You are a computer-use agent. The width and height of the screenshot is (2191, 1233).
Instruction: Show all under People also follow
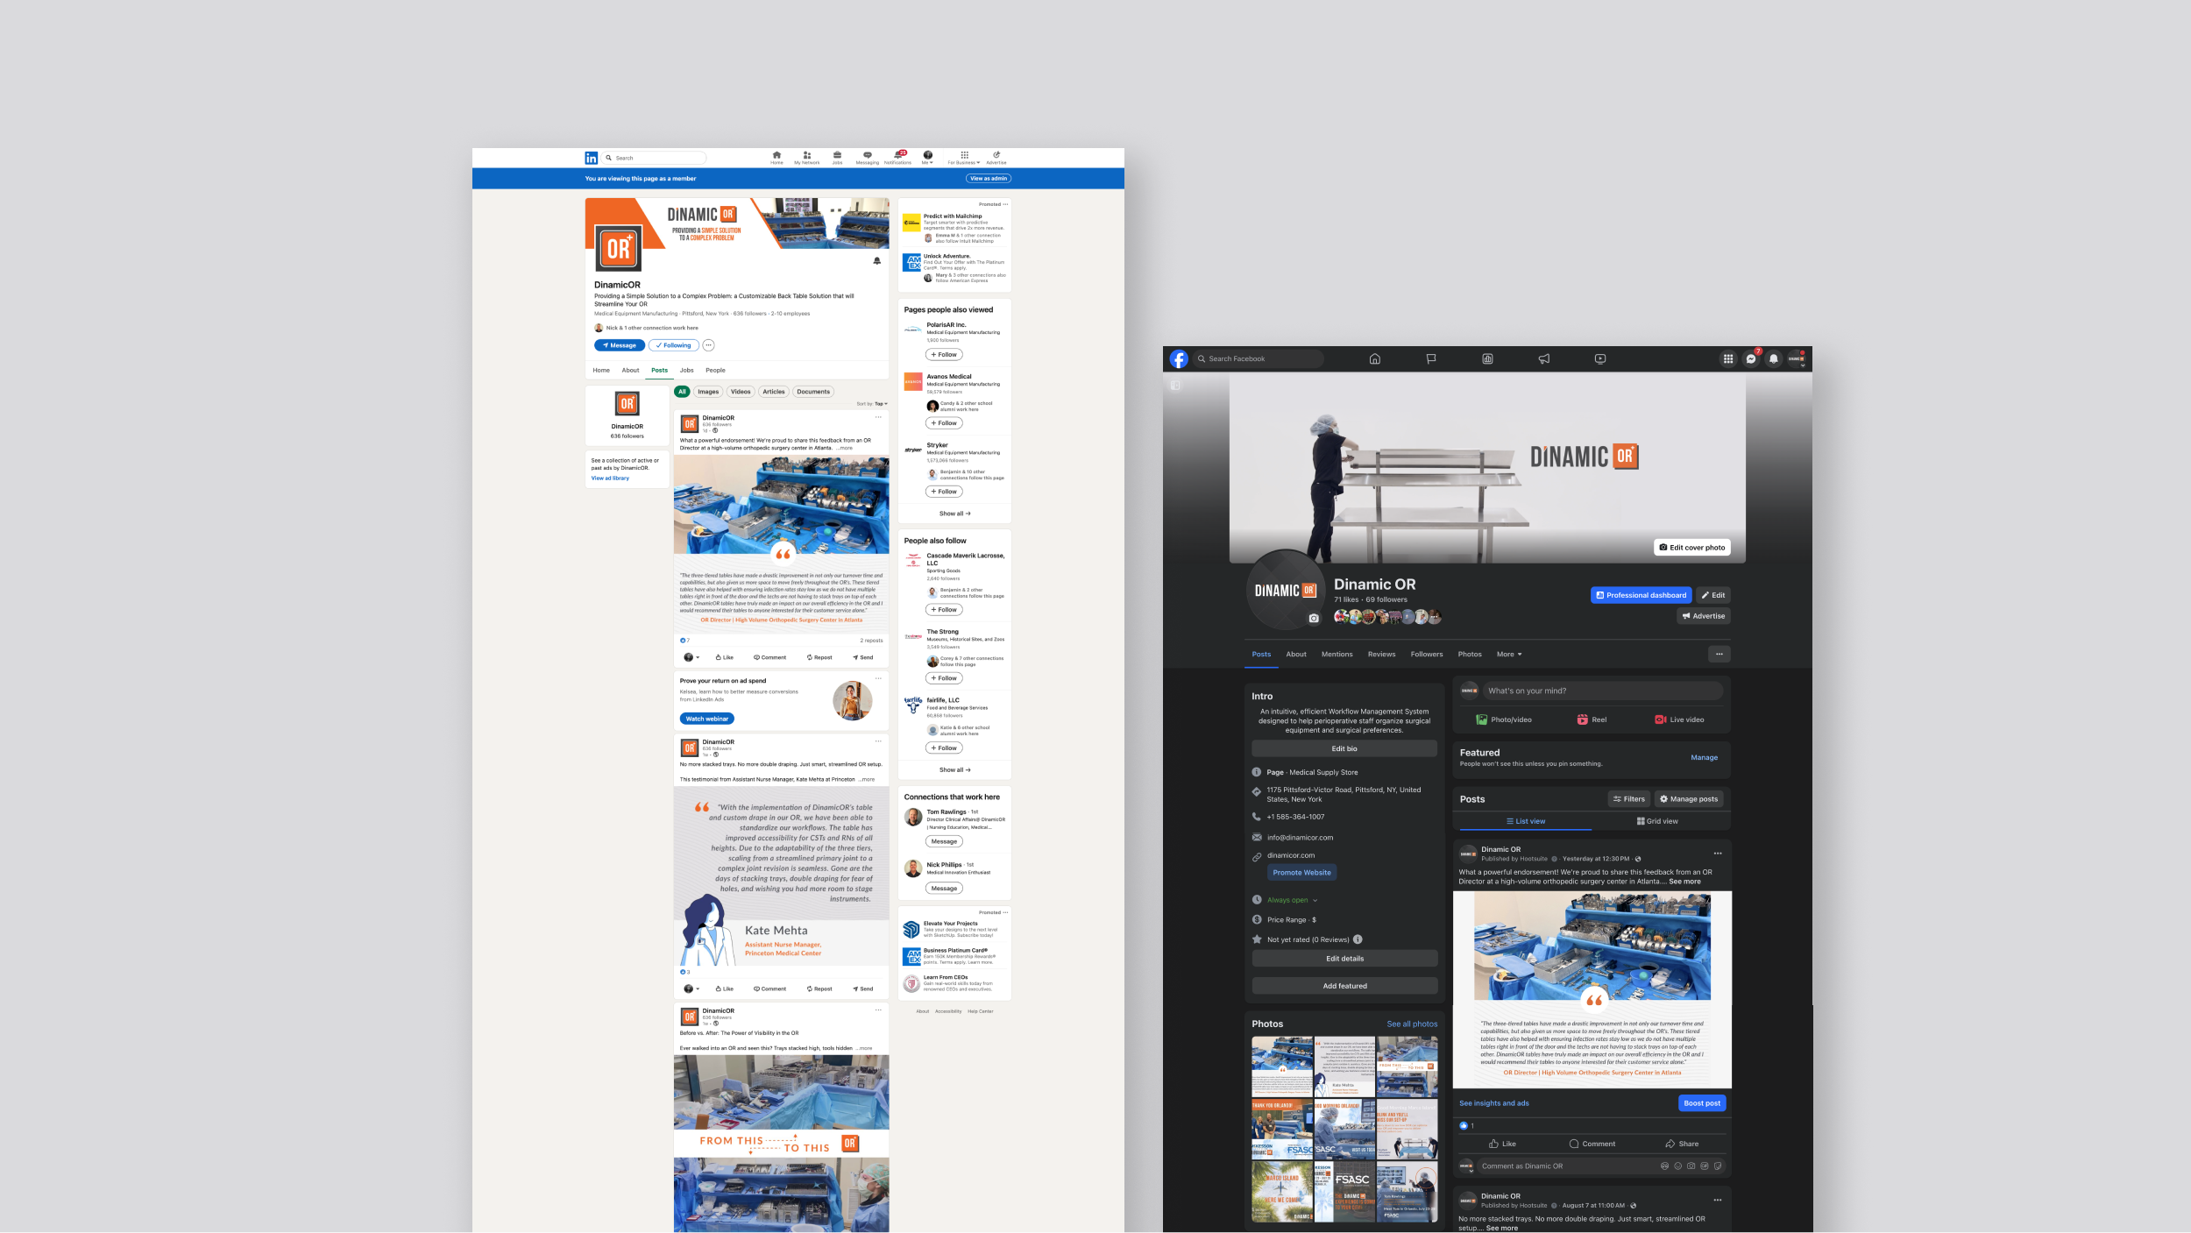pyautogui.click(x=954, y=770)
